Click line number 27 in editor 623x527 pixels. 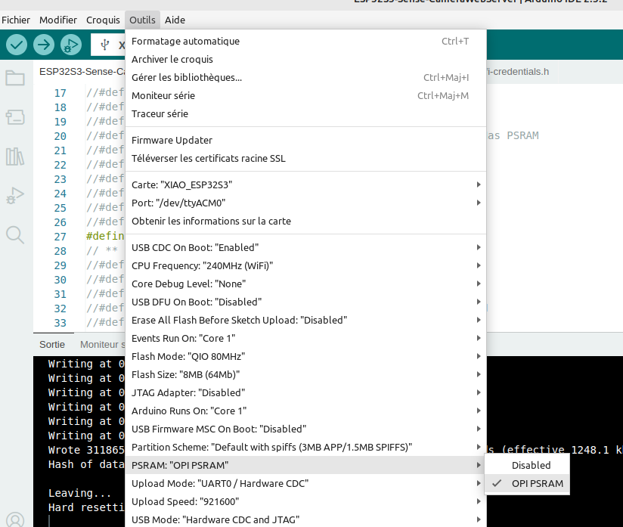click(60, 237)
